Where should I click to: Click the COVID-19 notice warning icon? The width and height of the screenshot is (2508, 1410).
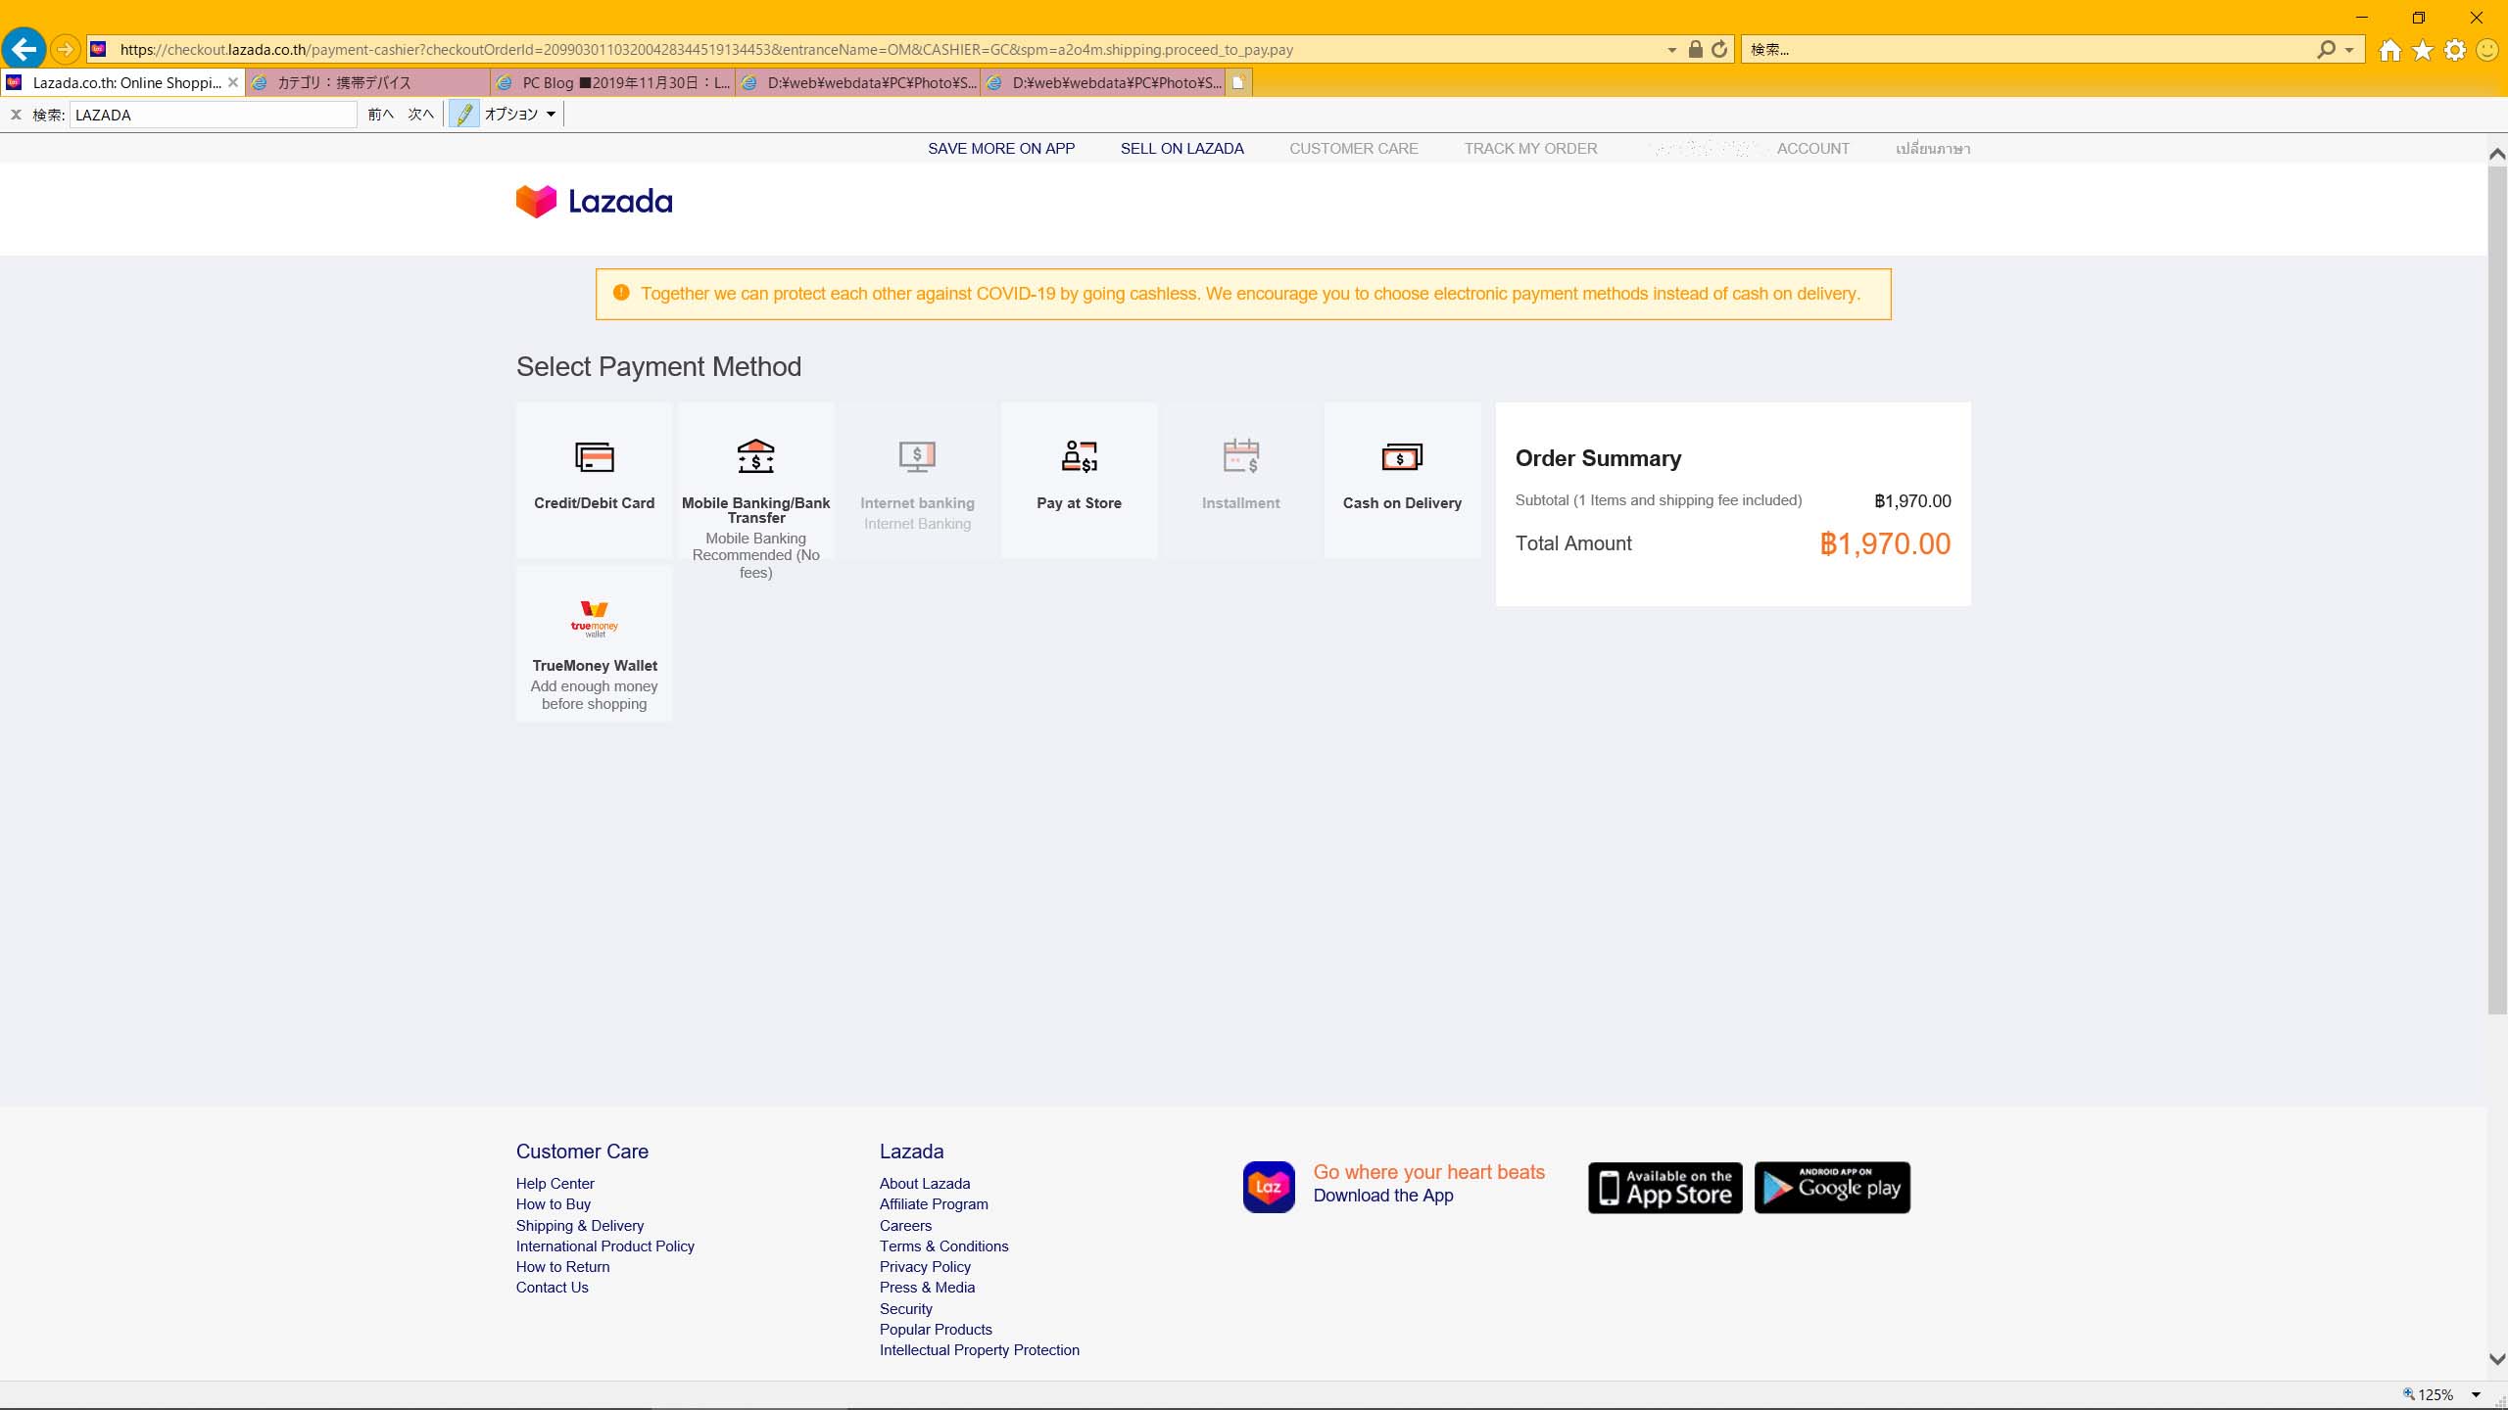pos(621,293)
